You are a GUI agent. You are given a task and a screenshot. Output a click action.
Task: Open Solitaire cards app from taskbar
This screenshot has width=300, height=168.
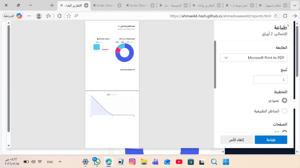pyautogui.click(x=120, y=162)
